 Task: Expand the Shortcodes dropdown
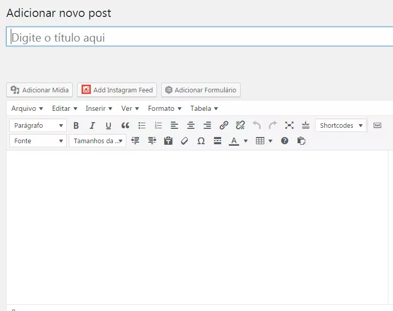[341, 125]
